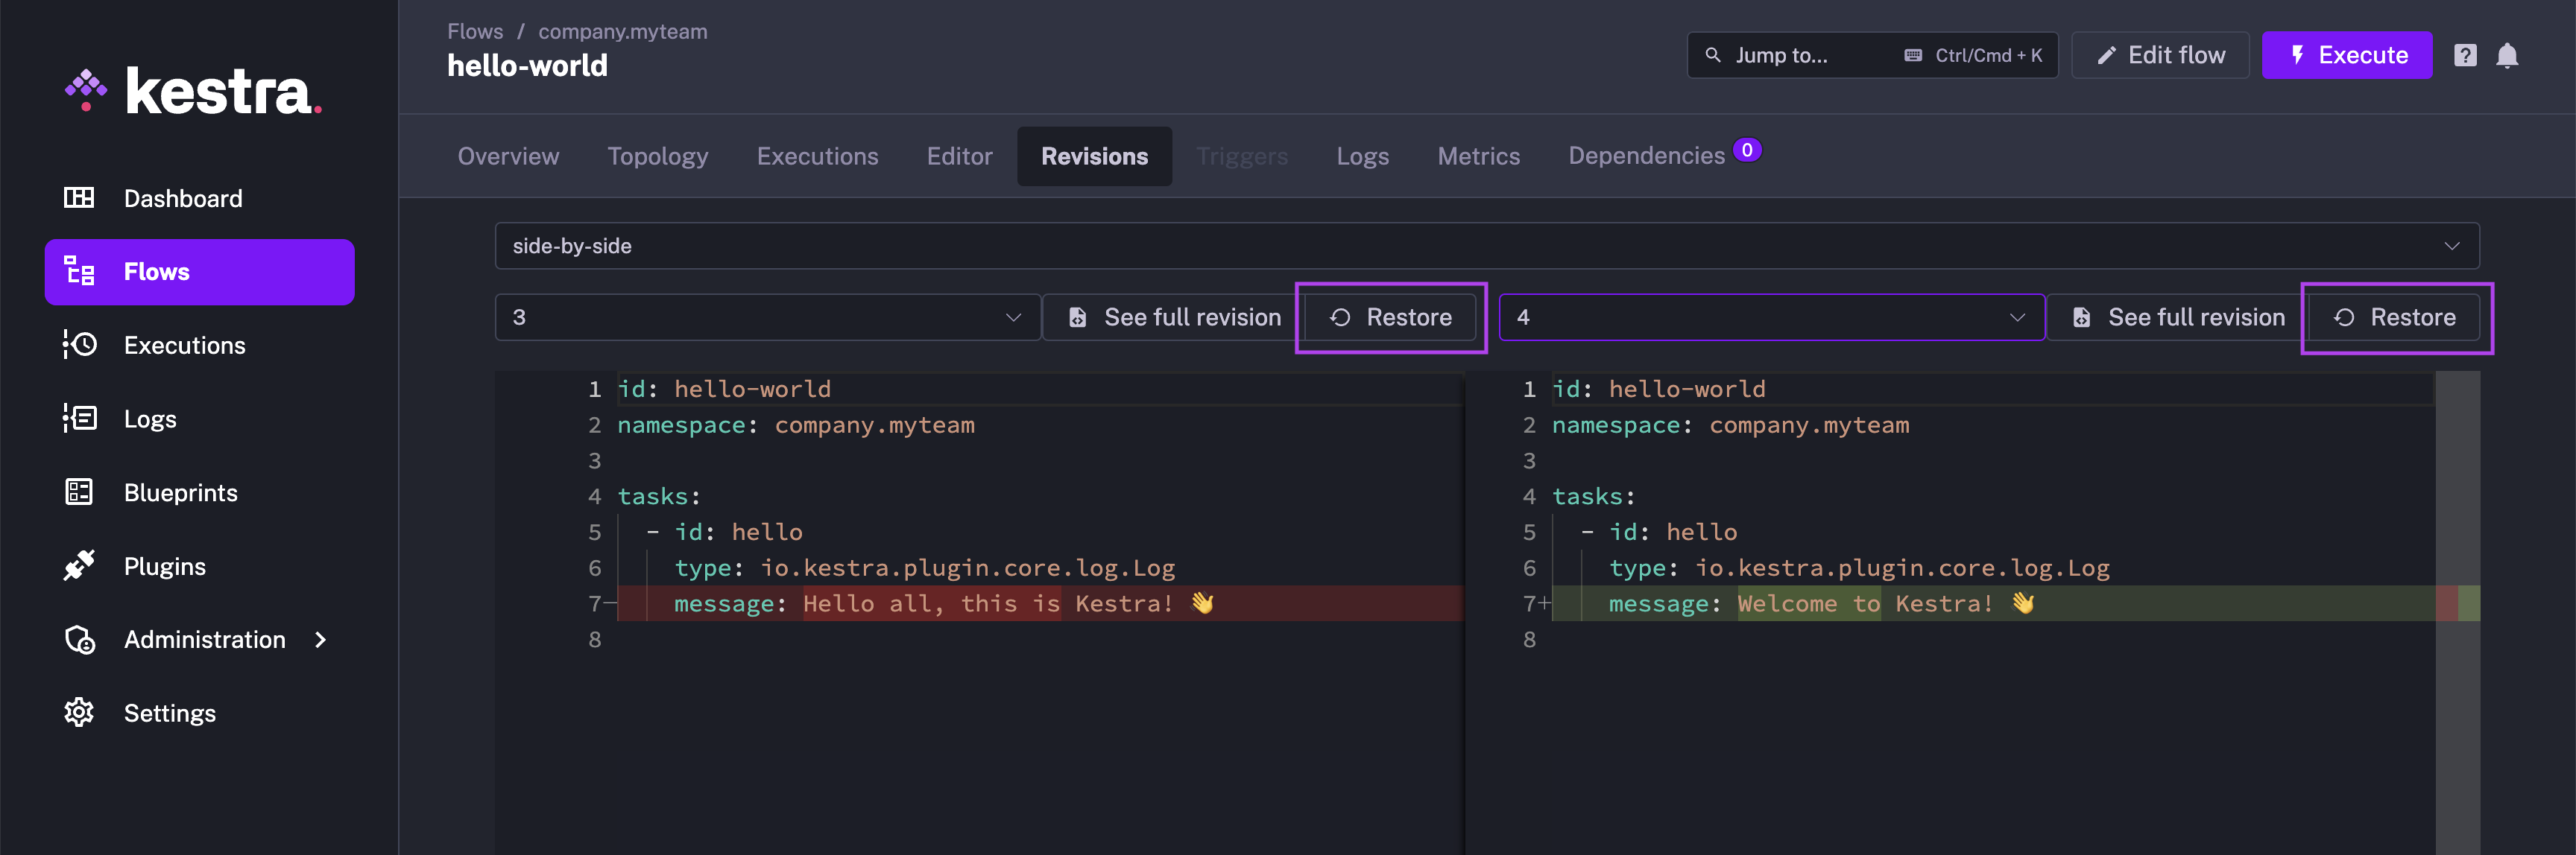Click the Plugins plug icon
The image size is (2576, 855).
pos(79,565)
